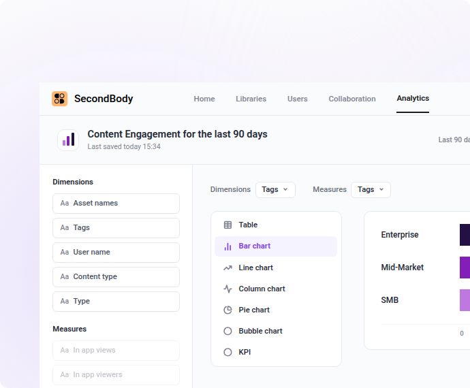The height and width of the screenshot is (388, 470).
Task: Click the Enterprise chart label
Action: point(400,235)
